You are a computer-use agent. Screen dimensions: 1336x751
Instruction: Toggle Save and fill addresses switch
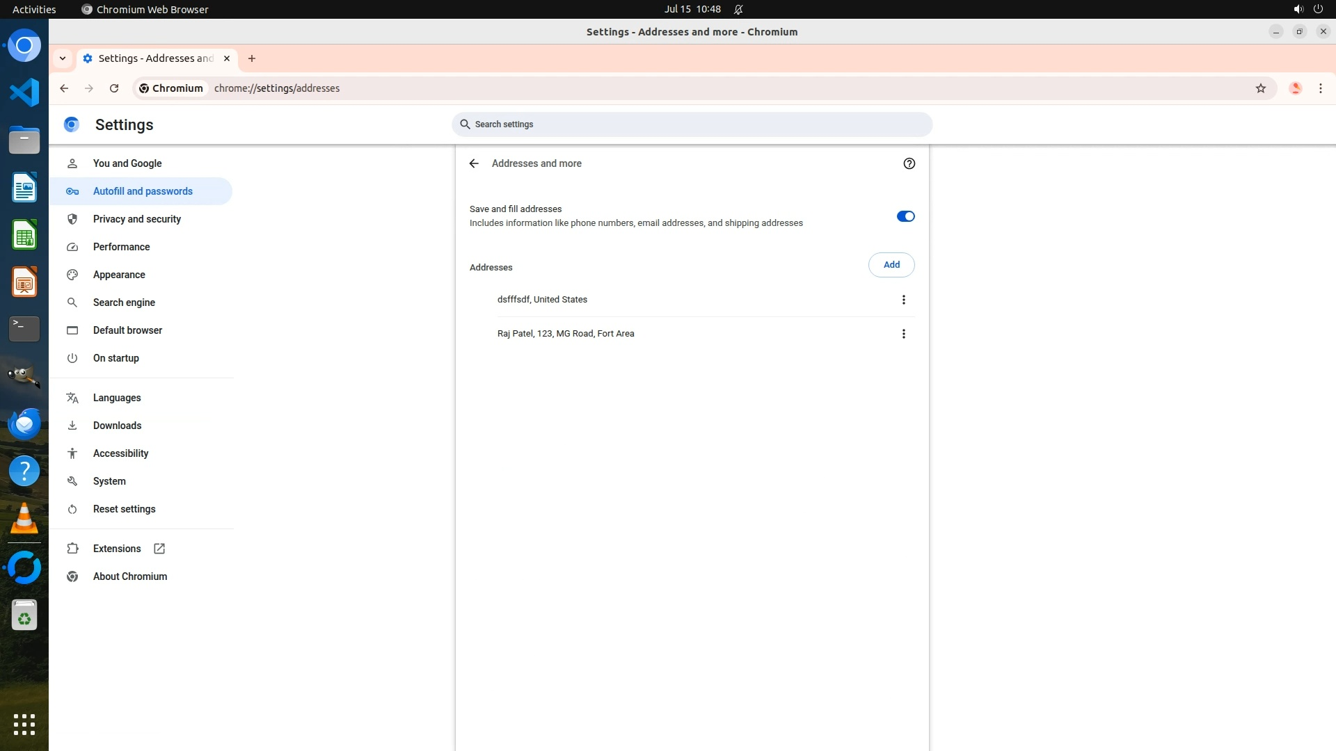click(x=905, y=216)
